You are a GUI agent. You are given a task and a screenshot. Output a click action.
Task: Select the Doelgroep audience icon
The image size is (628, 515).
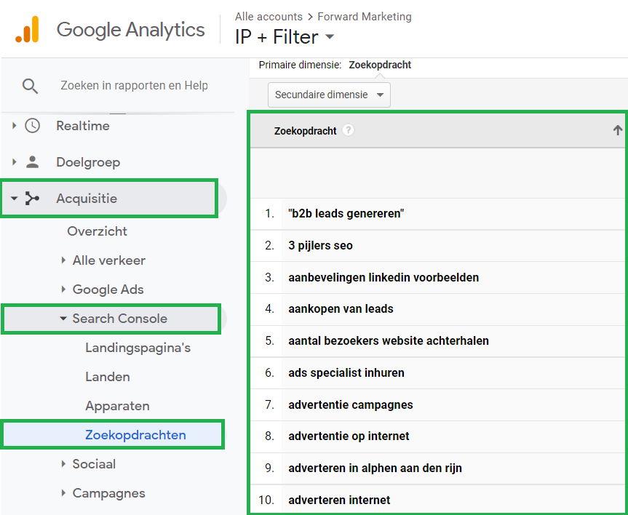click(31, 161)
